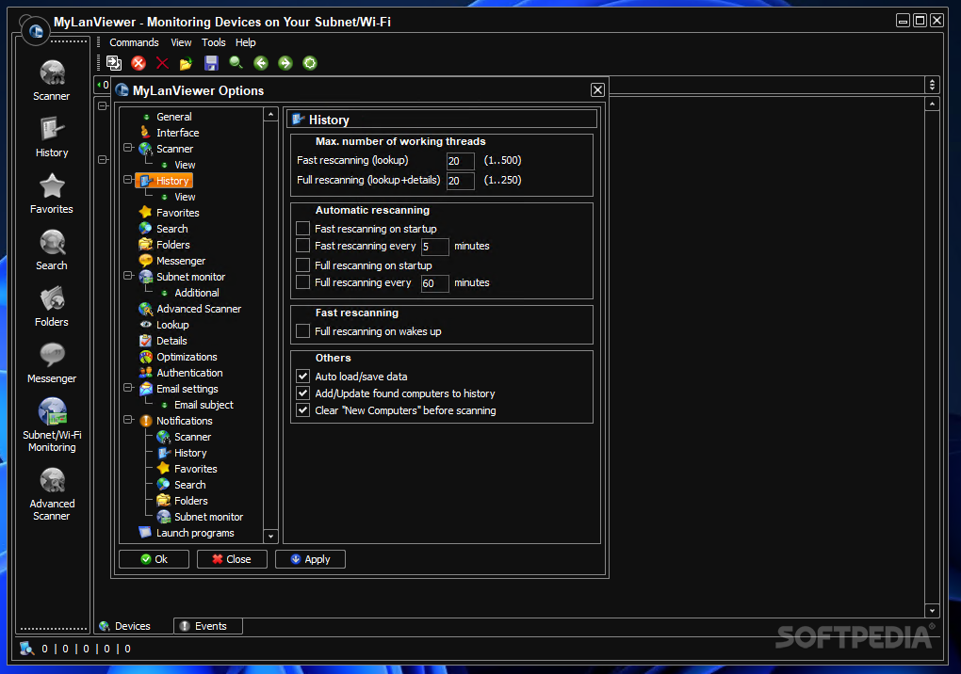Click the open folder toolbar icon
The height and width of the screenshot is (674, 961).
187,62
